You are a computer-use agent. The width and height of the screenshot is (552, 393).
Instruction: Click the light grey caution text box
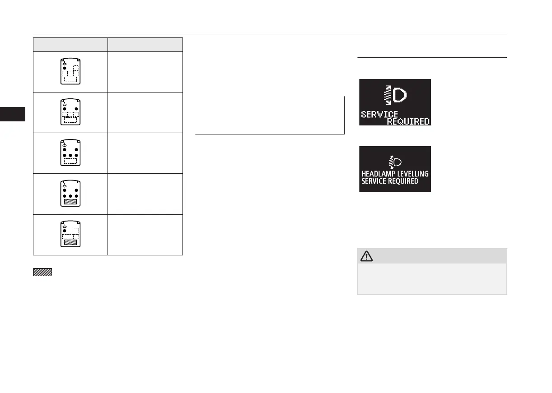pyautogui.click(x=432, y=278)
